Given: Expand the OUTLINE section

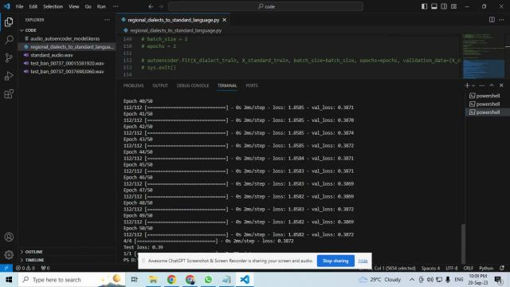Looking at the screenshot, I should 67,252.
